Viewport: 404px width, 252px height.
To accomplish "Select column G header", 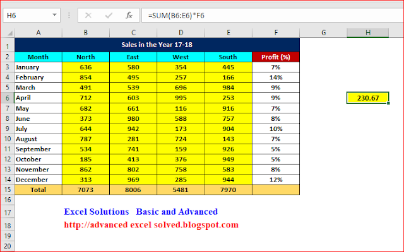I will [x=323, y=33].
